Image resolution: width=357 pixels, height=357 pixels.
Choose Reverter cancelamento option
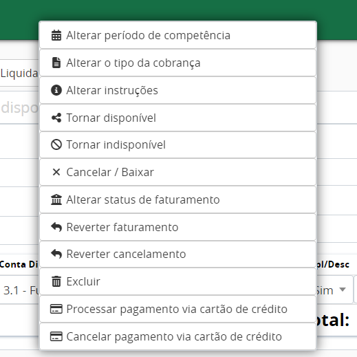click(178, 254)
